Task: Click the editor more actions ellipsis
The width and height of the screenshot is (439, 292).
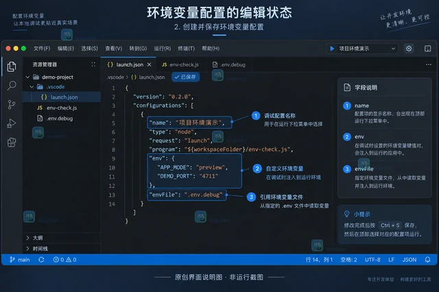Action: pos(428,64)
